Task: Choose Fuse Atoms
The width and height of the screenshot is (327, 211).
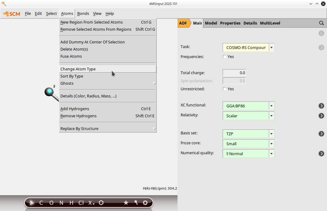Action: pyautogui.click(x=108, y=56)
